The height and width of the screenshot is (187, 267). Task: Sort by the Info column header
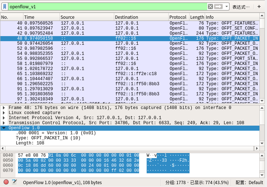[232, 17]
